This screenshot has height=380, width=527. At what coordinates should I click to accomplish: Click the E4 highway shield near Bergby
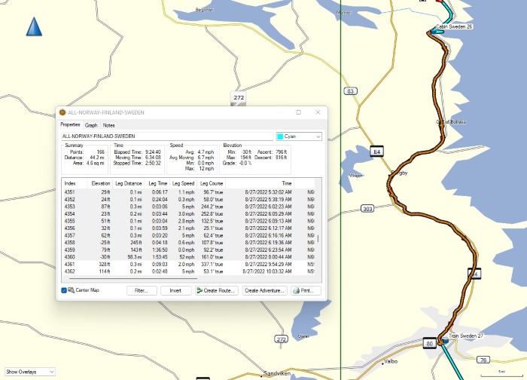point(376,152)
